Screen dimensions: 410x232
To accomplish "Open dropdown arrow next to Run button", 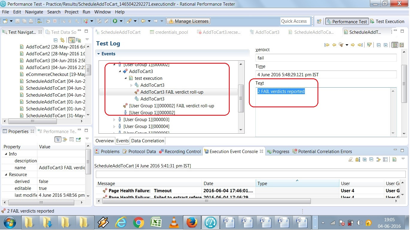I will click(x=121, y=21).
